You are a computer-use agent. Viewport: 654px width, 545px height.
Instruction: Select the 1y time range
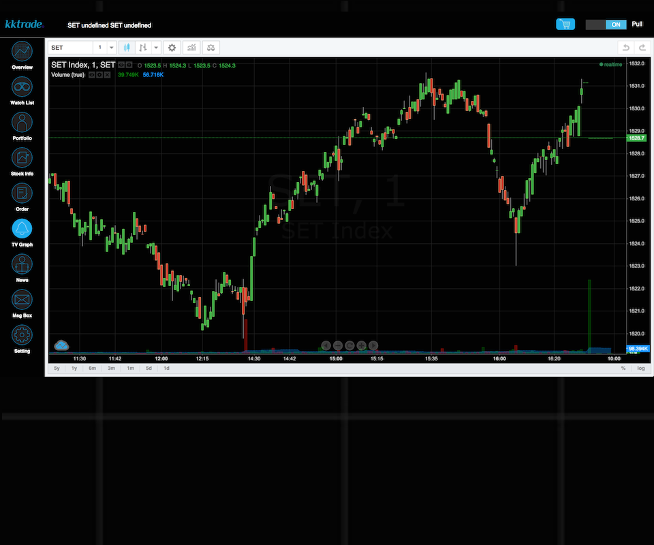point(74,368)
